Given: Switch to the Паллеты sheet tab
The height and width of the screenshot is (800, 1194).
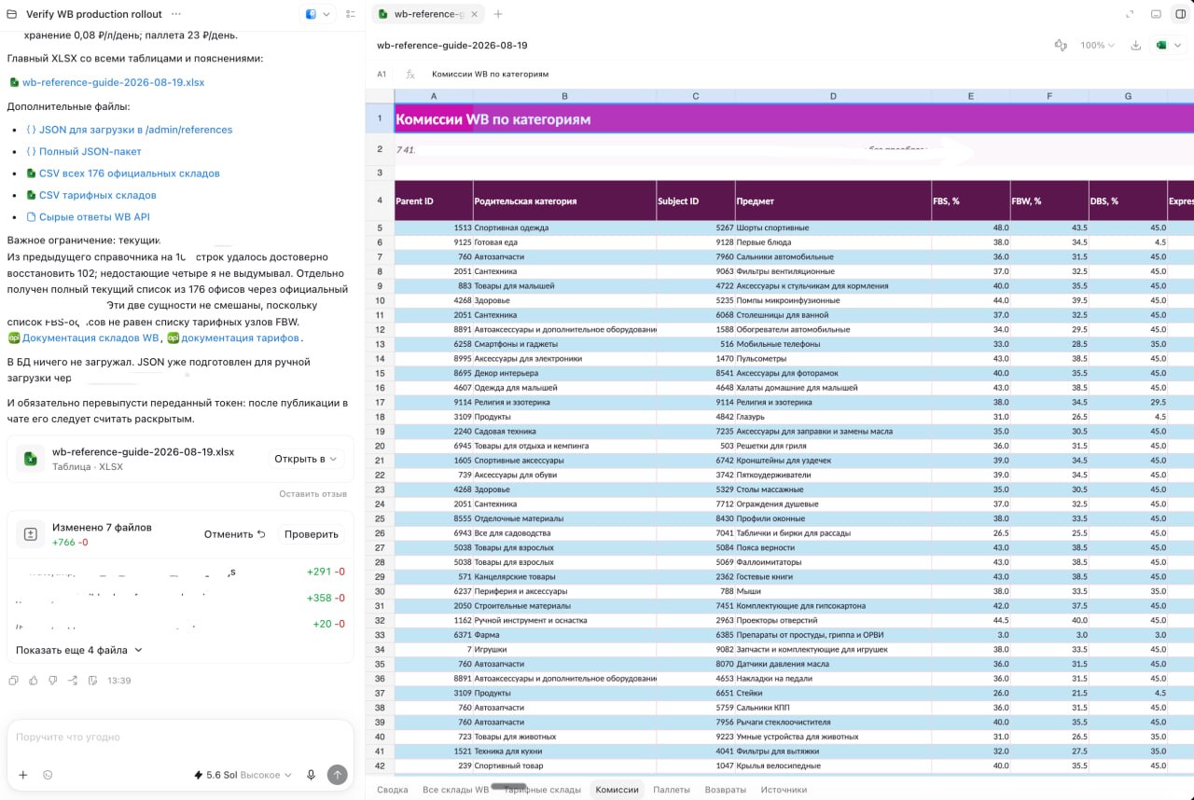Looking at the screenshot, I should 672,790.
